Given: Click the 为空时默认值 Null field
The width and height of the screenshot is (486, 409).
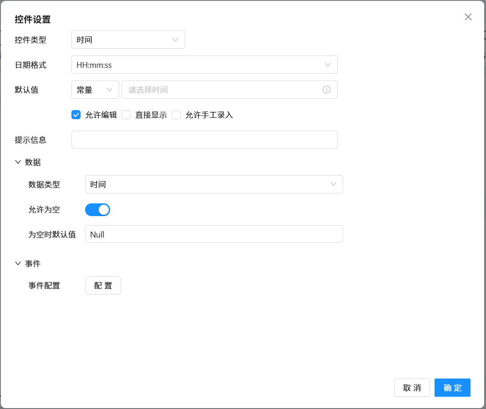Looking at the screenshot, I should tap(214, 234).
